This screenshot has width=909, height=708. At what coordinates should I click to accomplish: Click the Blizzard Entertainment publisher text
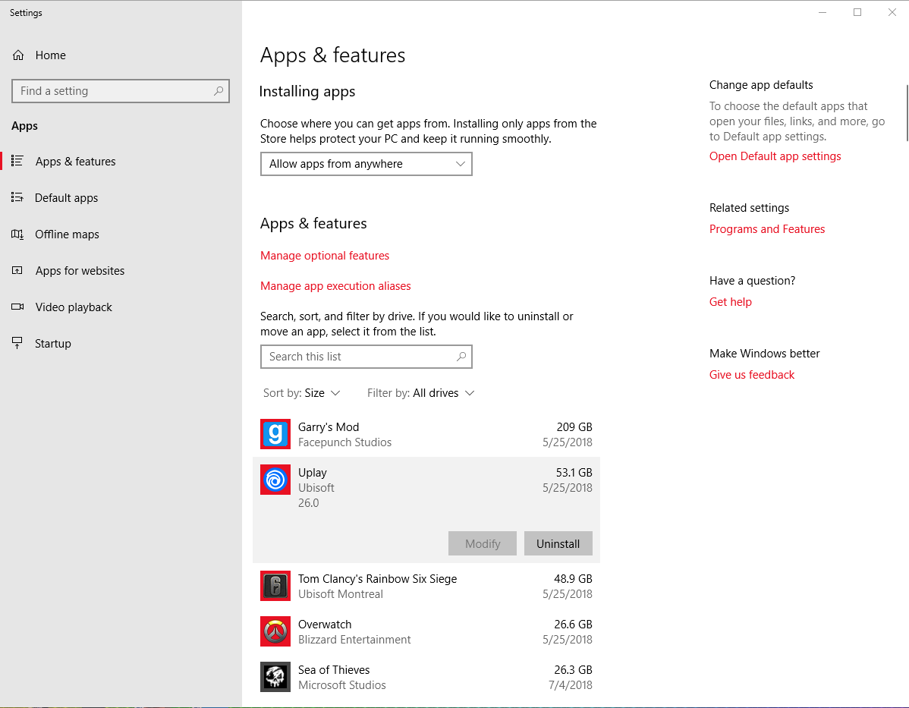[x=354, y=640]
